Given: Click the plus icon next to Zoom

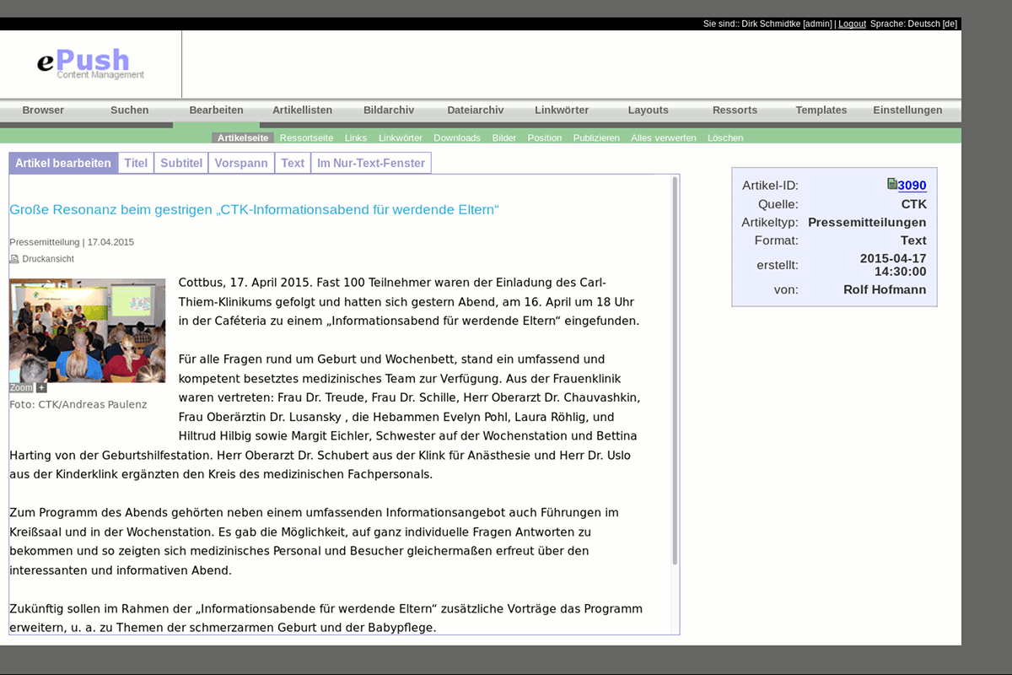Looking at the screenshot, I should coord(41,388).
